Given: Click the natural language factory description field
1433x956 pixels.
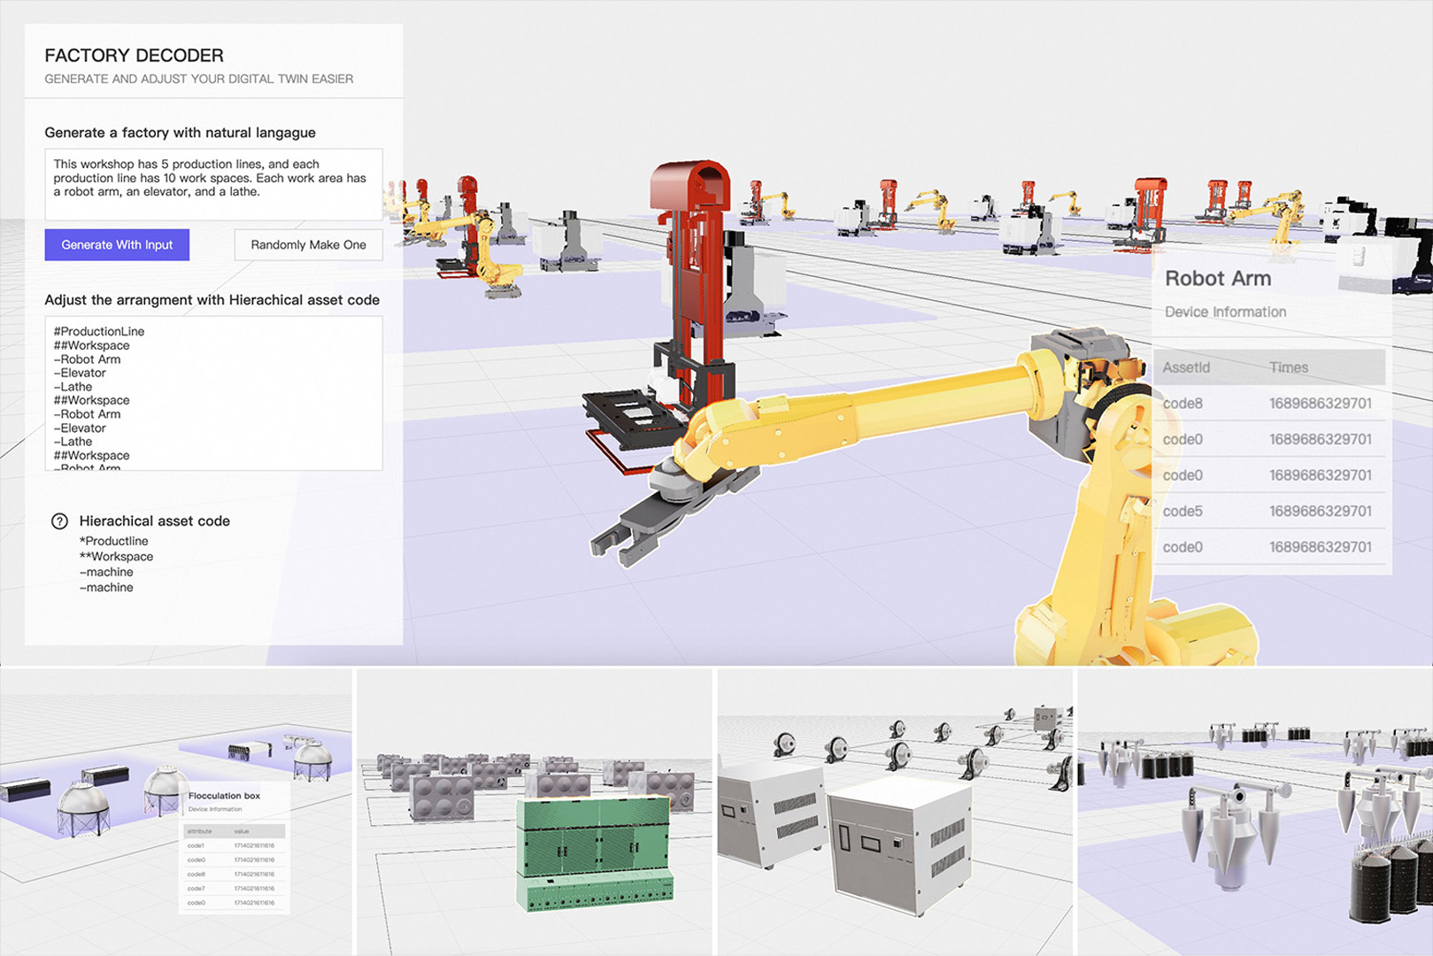Looking at the screenshot, I should (213, 184).
